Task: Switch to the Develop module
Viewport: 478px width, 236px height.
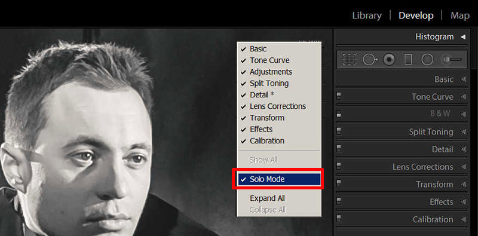Action: tap(416, 16)
